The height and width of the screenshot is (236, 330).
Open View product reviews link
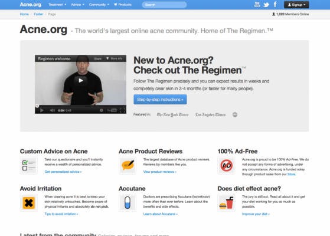(x=160, y=172)
